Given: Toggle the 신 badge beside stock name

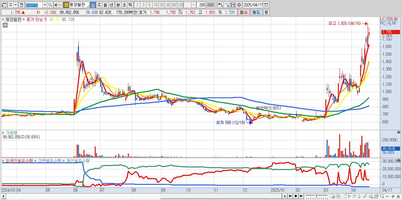Looking at the screenshot, I should click(x=66, y=5).
